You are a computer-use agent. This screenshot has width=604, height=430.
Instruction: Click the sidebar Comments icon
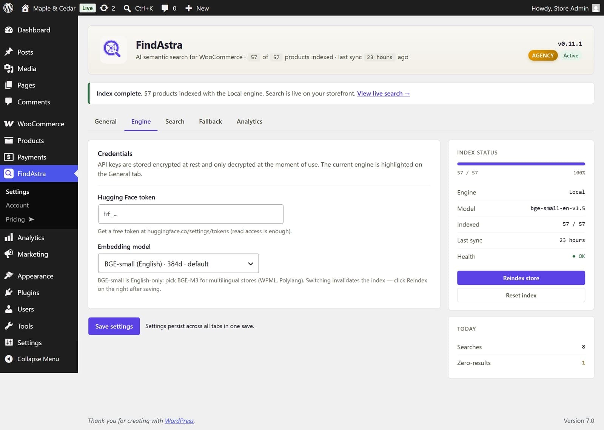coord(9,102)
